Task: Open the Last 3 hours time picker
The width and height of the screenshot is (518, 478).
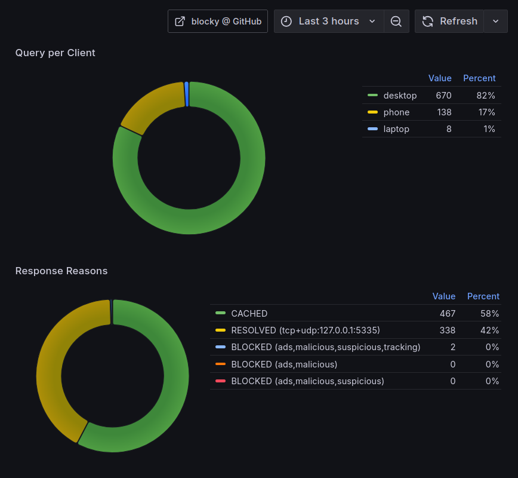Action: click(x=329, y=21)
